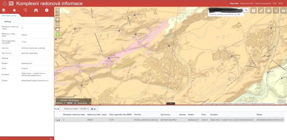Screen dimensions: 287x140
Task: Remove the result row with střední
Action: [x=59, y=120]
